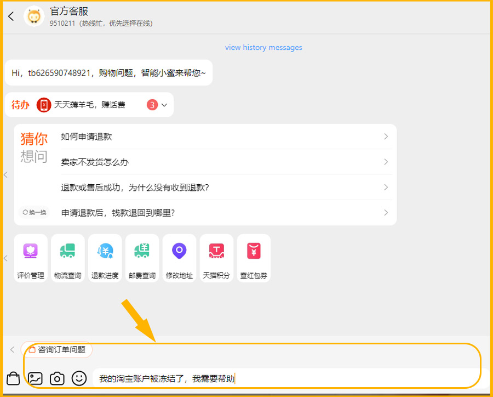Image resolution: width=493 pixels, height=397 pixels.
Task: Open the emoji smiley picker
Action: (x=80, y=378)
